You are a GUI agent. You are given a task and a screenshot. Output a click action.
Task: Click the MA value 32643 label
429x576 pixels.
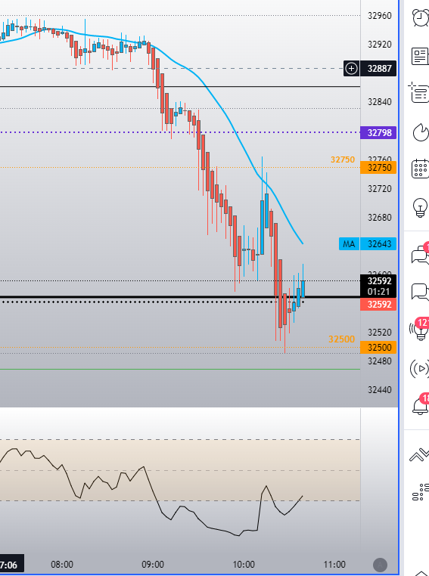coord(378,244)
